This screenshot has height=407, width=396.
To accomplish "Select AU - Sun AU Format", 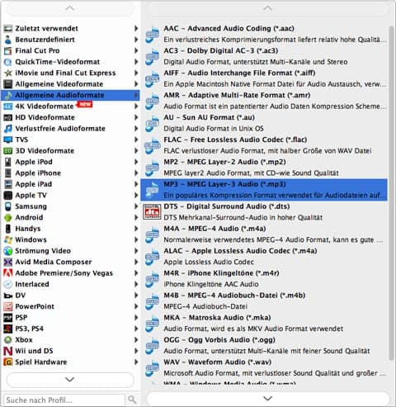I will tap(264, 123).
